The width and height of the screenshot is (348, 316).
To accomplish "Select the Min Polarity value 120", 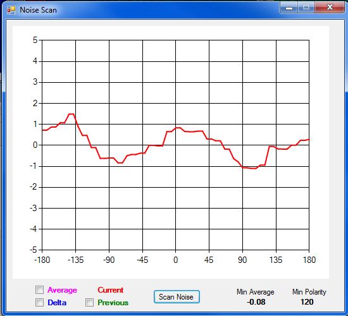I will click(307, 302).
